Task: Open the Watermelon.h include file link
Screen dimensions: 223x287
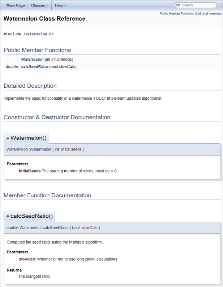Action: 38,34
